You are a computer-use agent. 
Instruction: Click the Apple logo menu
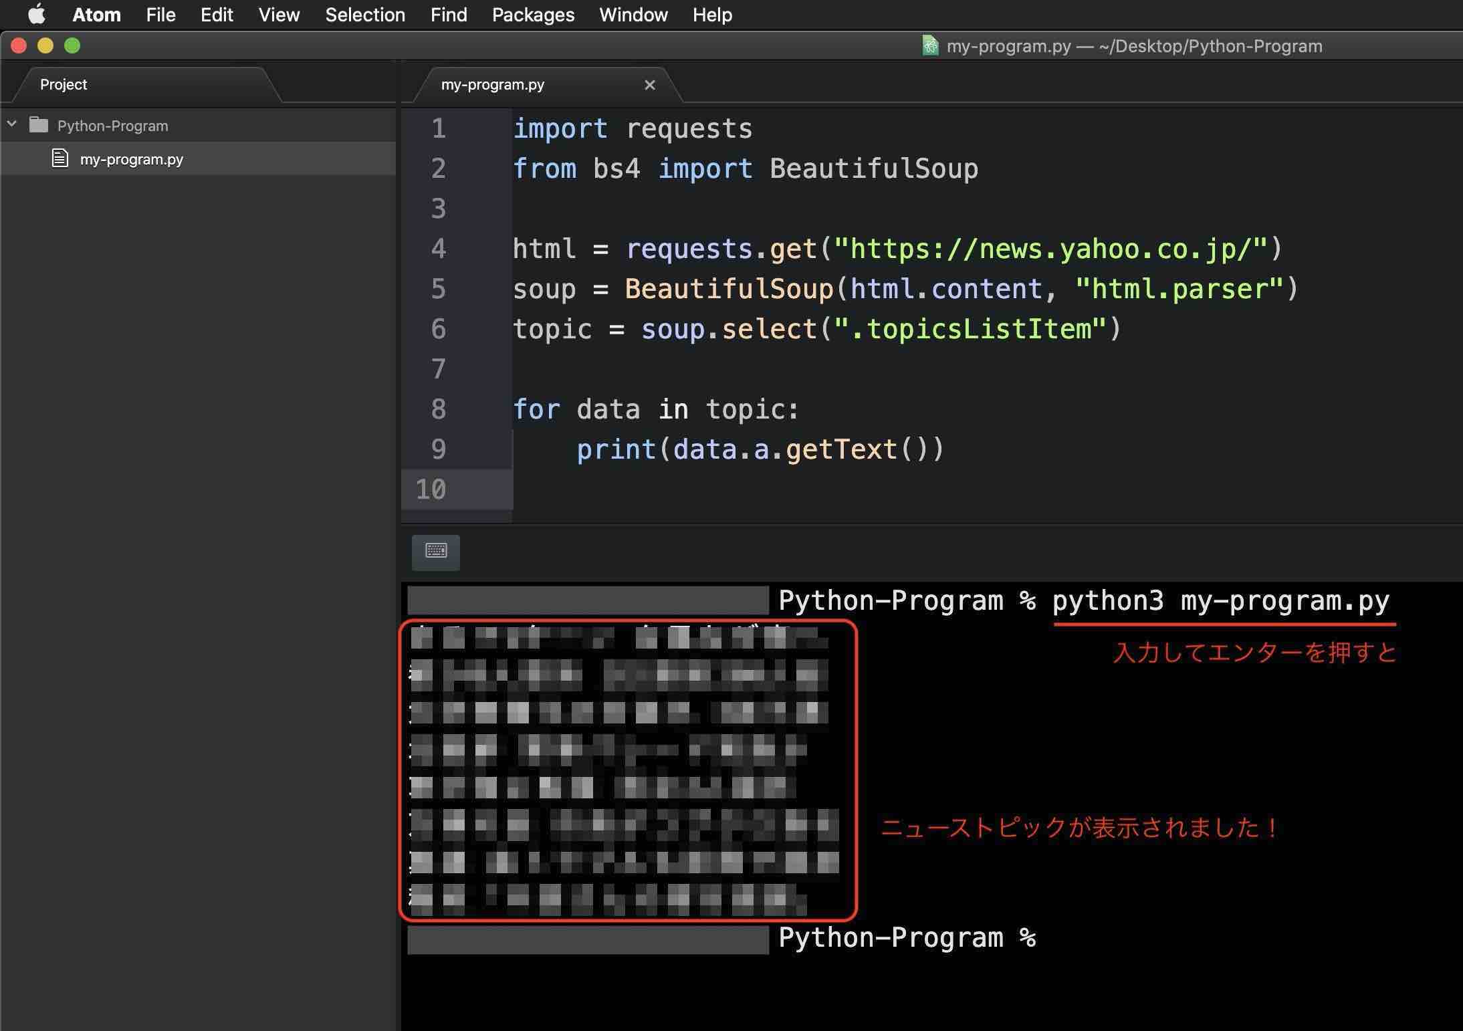coord(36,14)
